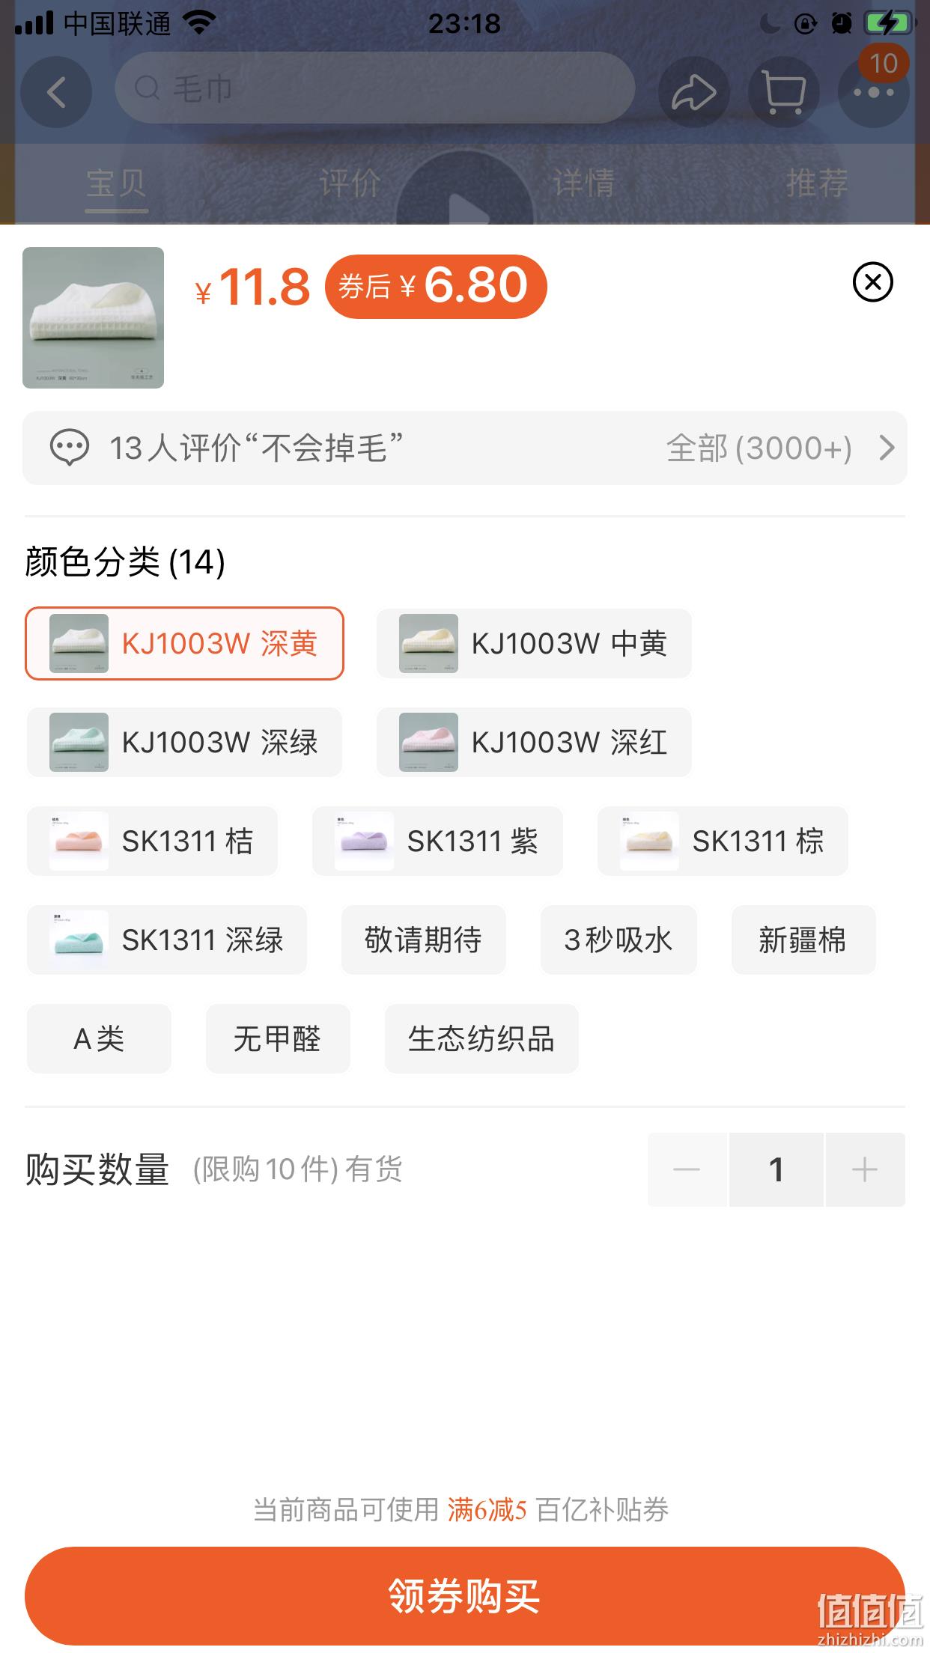
Task: Close the product options sheet
Action: [873, 282]
